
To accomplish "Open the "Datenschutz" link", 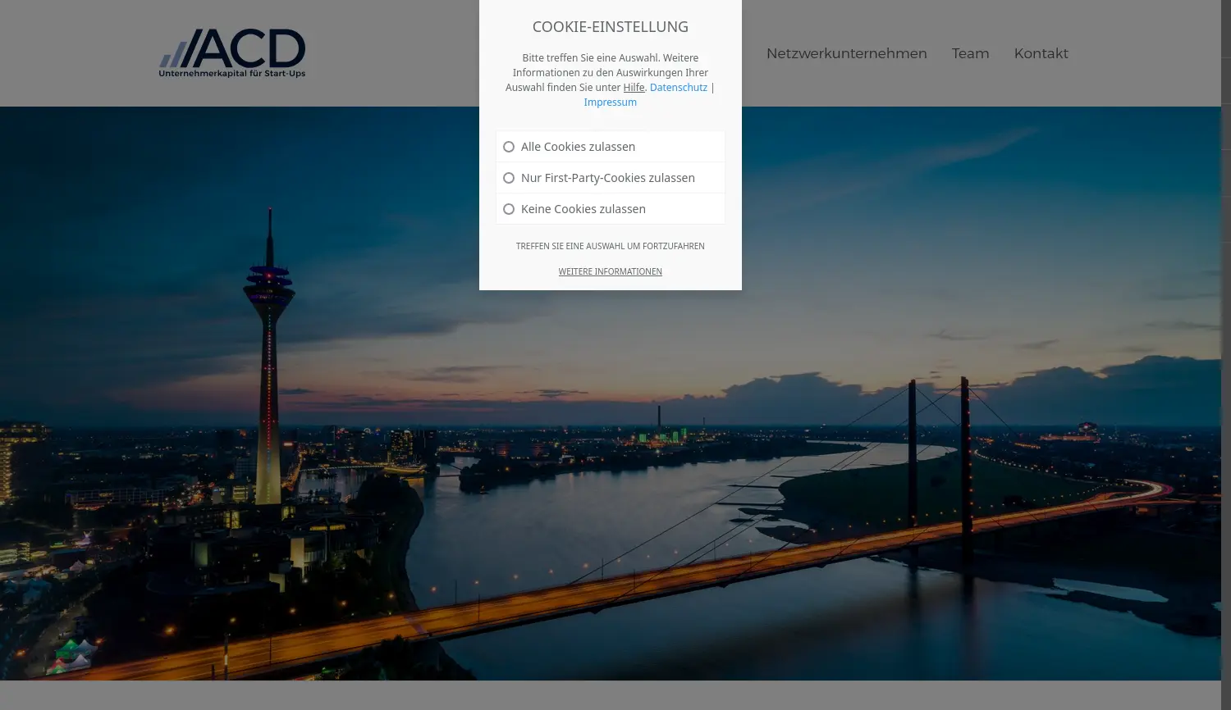I will click(x=679, y=87).
